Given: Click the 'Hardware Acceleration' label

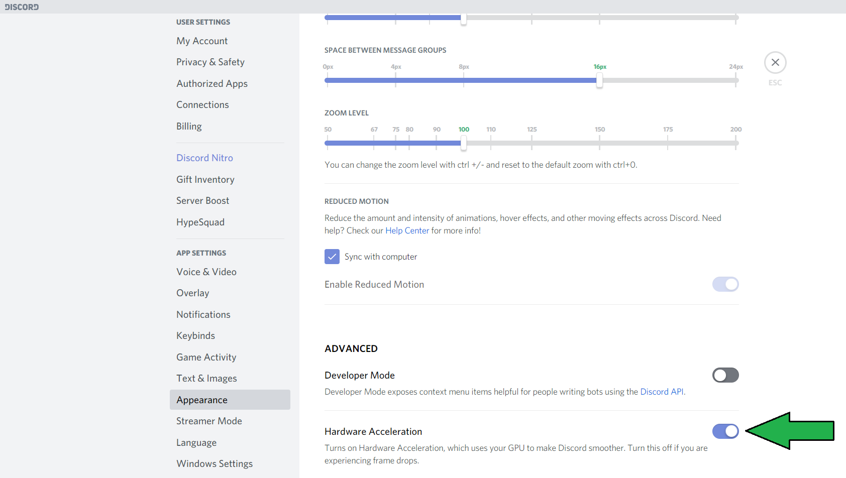Looking at the screenshot, I should [373, 432].
